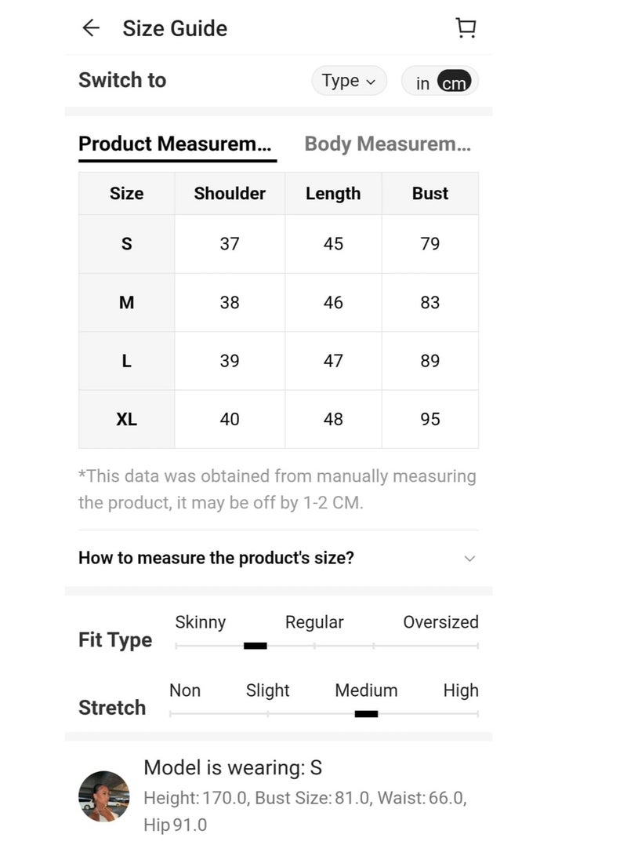The width and height of the screenshot is (627, 856).
Task: Open the Type dropdown
Action: click(x=349, y=81)
